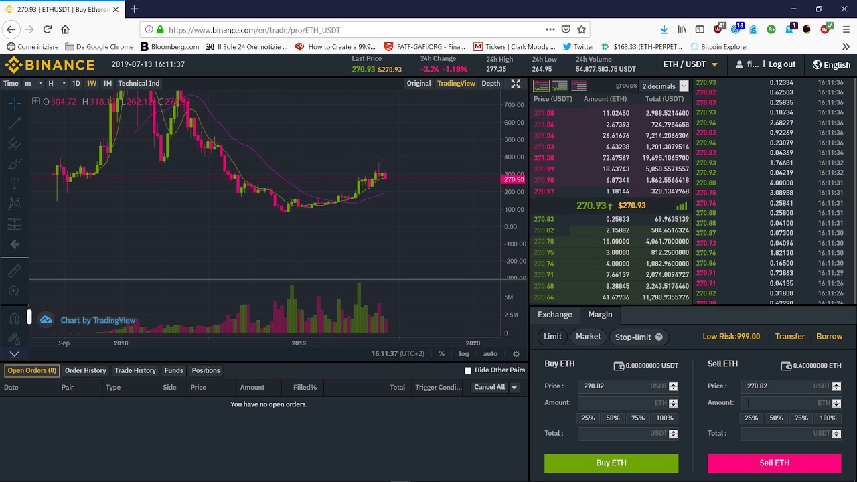Screen dimensions: 857x482
Task: Toggle the magnet mode tool
Action: coord(15,319)
